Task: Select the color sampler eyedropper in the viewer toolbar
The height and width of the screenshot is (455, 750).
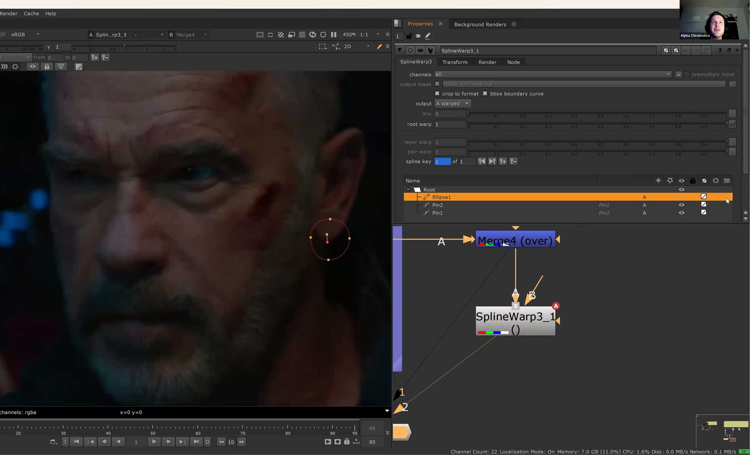Action: coord(380,46)
